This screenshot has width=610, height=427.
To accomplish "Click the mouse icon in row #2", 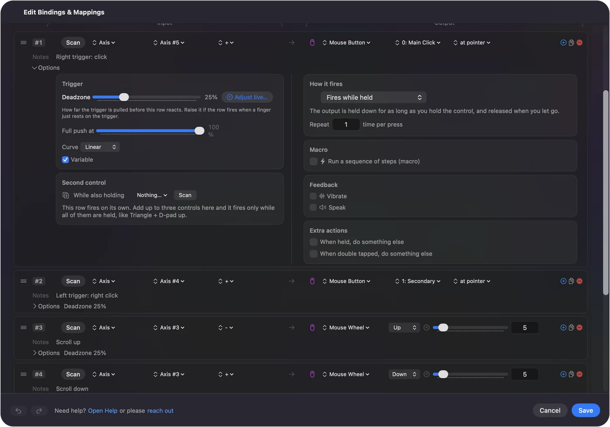I will [x=312, y=281].
